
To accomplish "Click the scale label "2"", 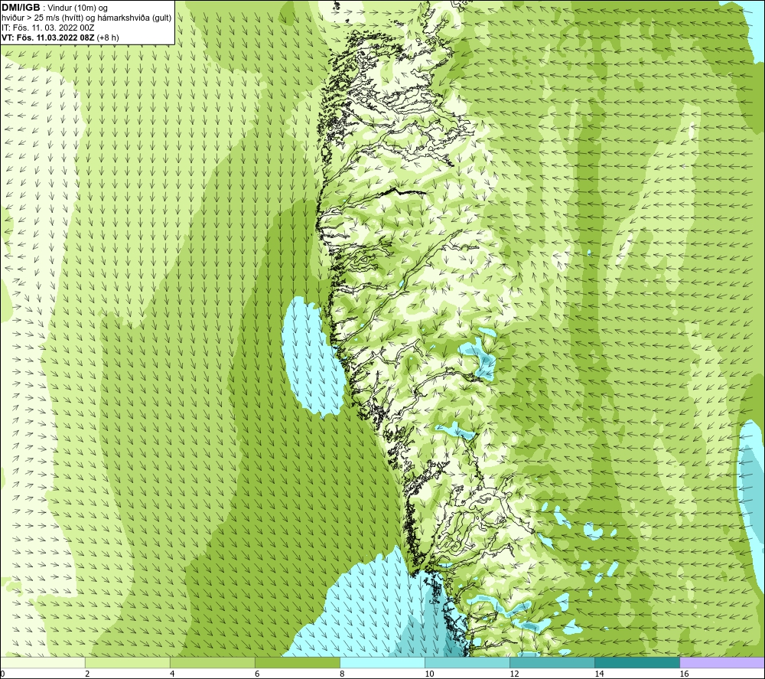I will coord(87,674).
